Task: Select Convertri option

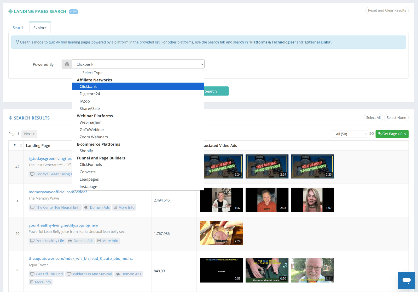Action: 138,172
